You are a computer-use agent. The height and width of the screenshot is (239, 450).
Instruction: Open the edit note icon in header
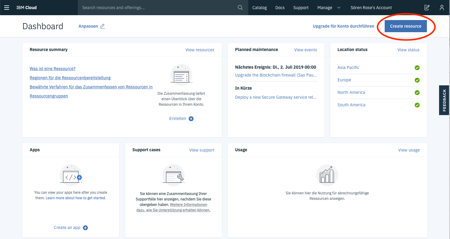pos(427,8)
